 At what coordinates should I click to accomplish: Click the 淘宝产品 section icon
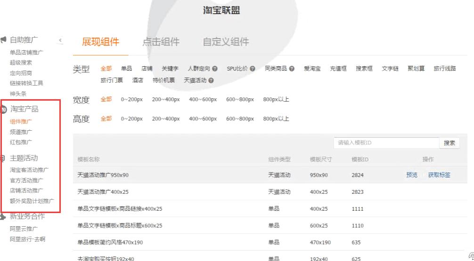[3, 109]
